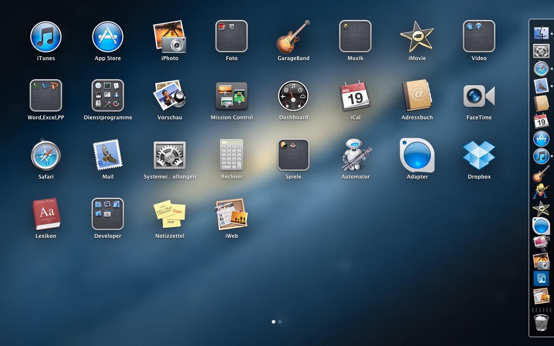Open Adressbuch from the Launchpad grid
Screen dimensions: 554x346
coord(417,96)
